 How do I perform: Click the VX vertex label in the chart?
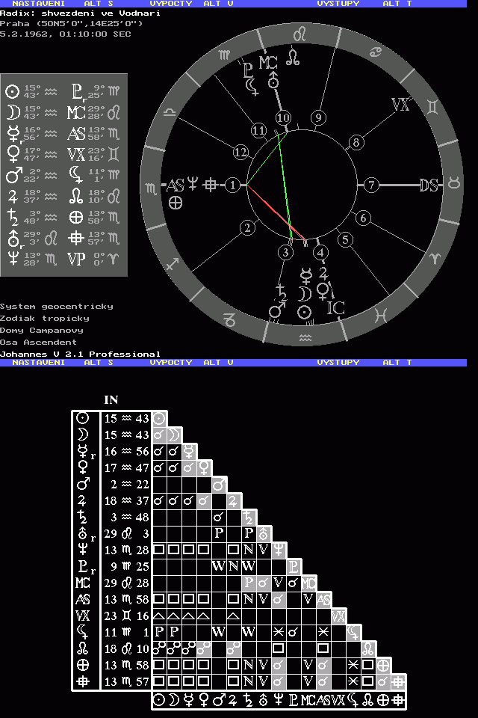pyautogui.click(x=402, y=105)
